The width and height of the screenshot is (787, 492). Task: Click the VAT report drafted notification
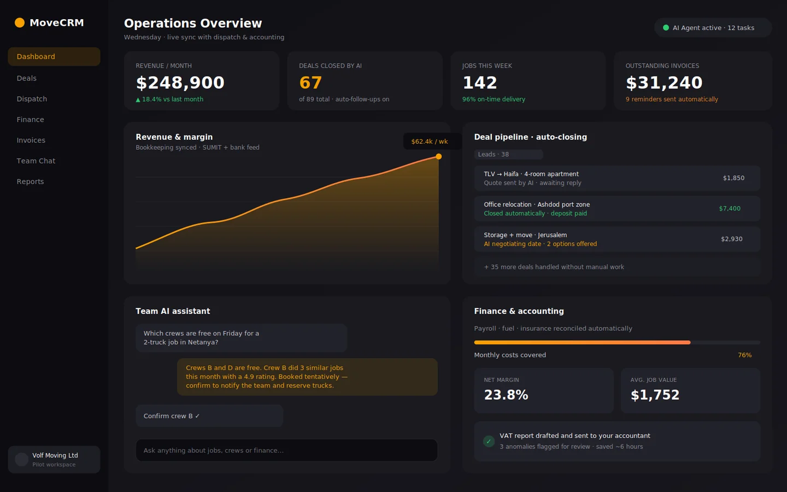pyautogui.click(x=617, y=441)
